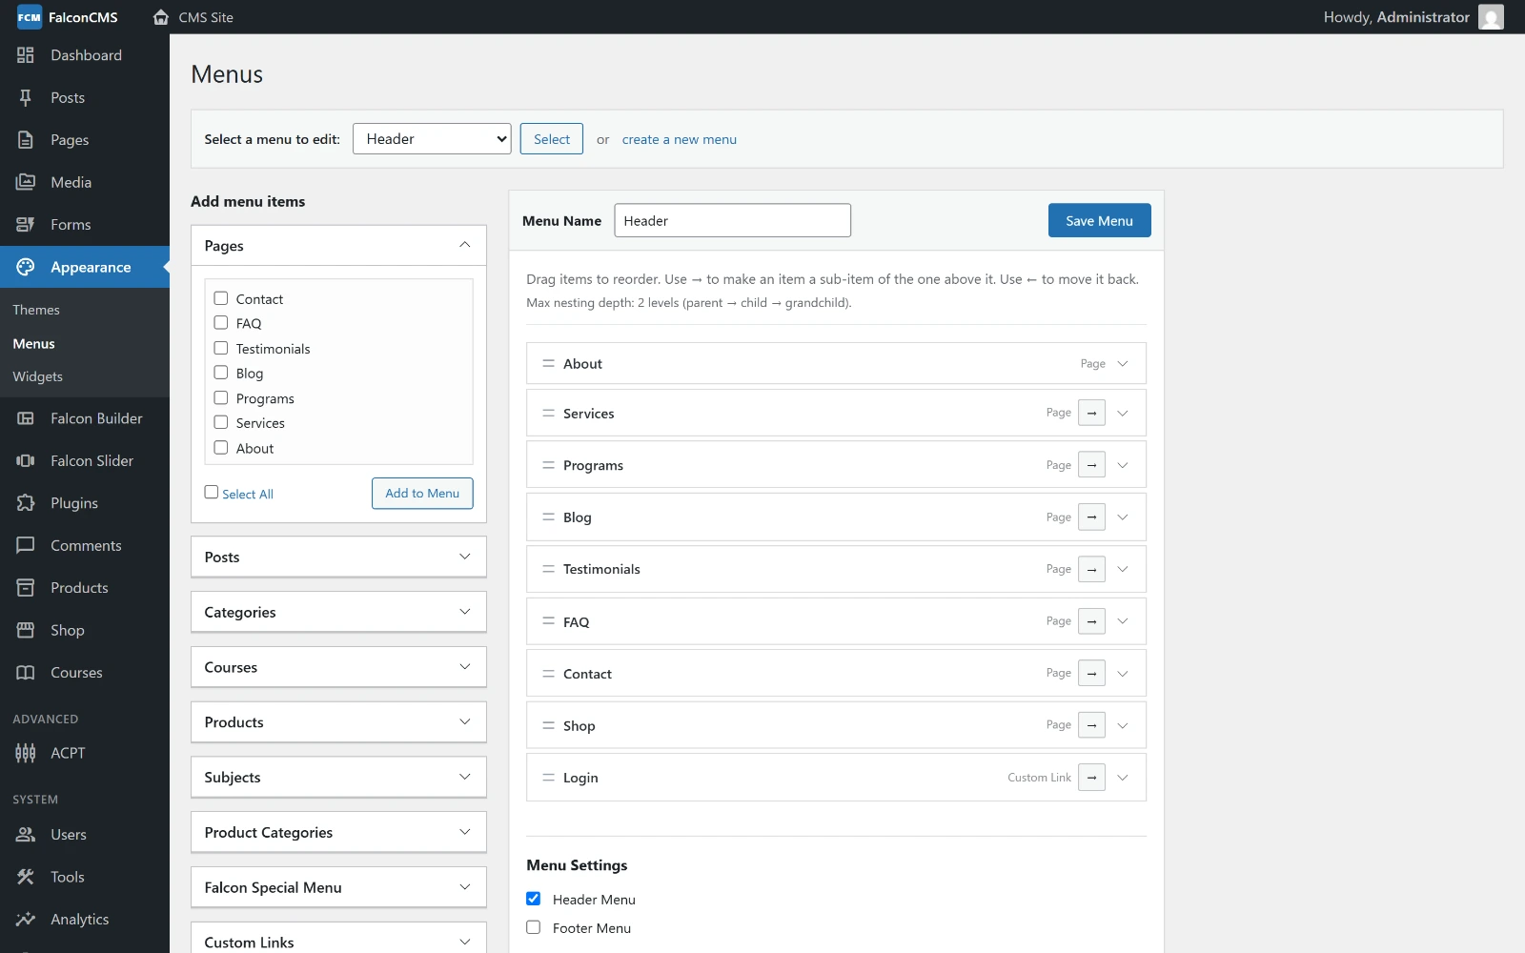Check the Contact page checkbox
The height and width of the screenshot is (953, 1525).
pyautogui.click(x=221, y=298)
